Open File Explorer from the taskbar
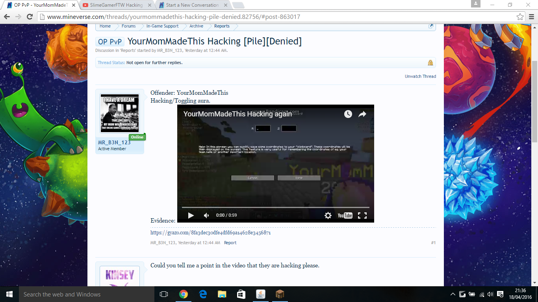 pos(222,294)
